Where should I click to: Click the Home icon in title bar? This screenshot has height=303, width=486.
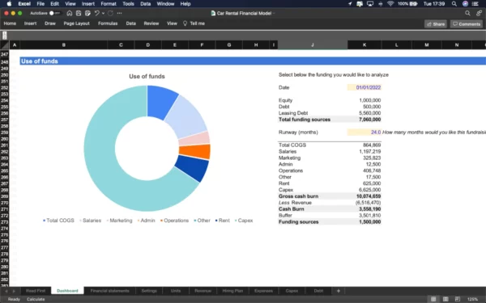(70, 13)
